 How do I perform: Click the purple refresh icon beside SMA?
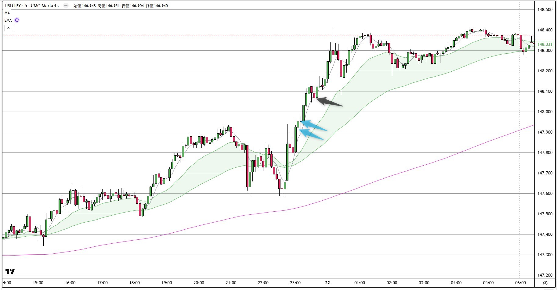(17, 20)
